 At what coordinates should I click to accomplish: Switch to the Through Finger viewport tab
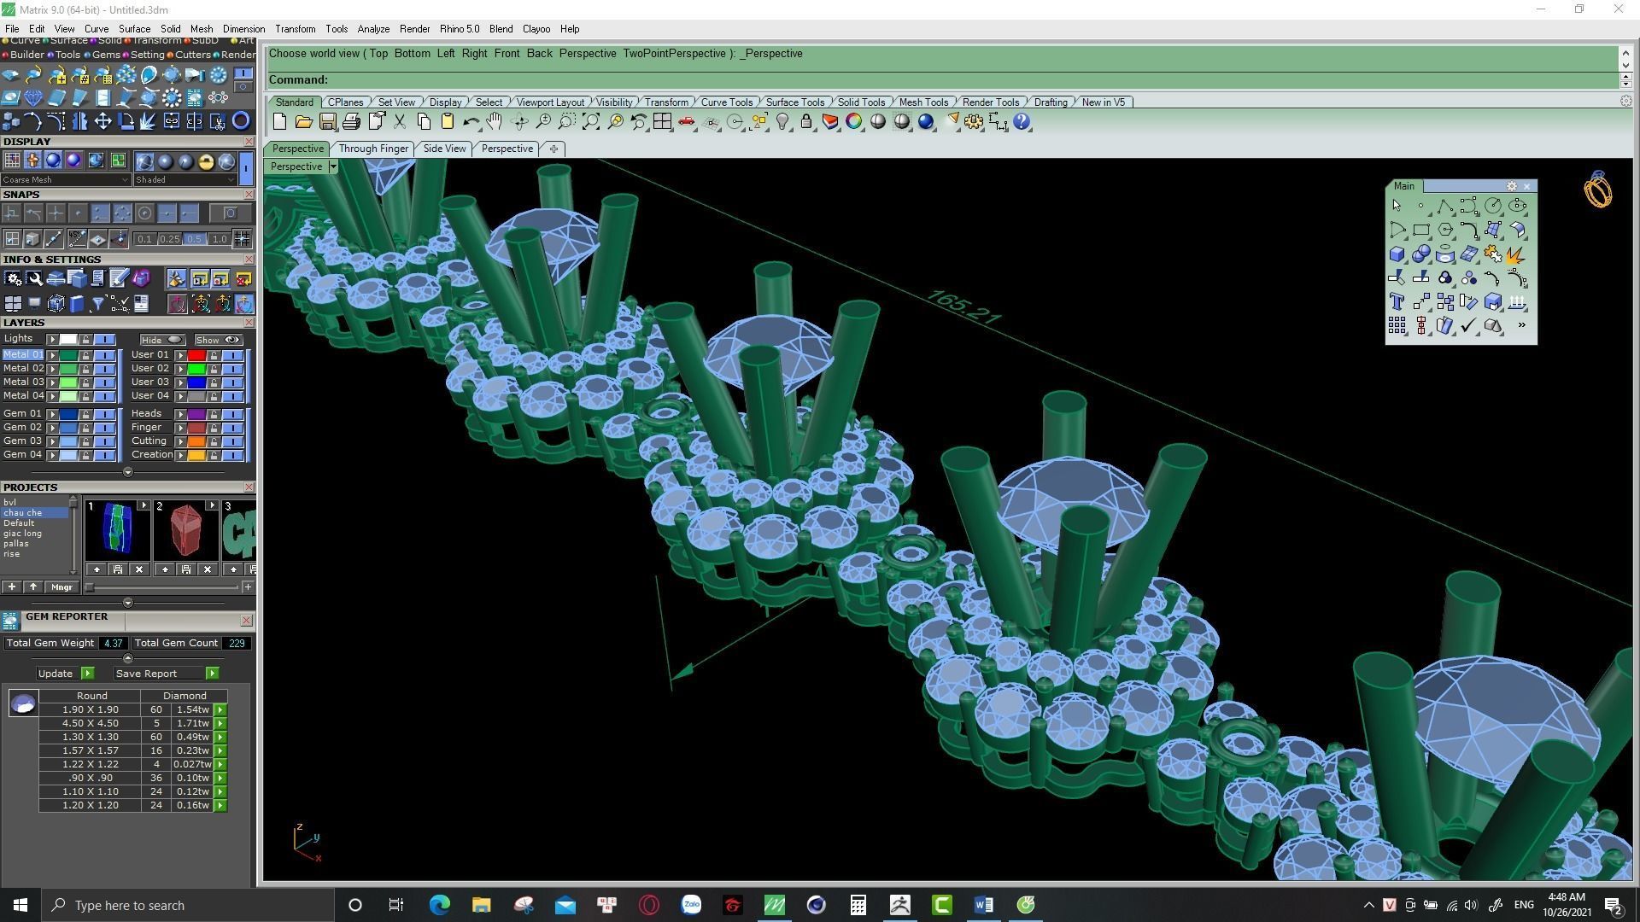[373, 149]
